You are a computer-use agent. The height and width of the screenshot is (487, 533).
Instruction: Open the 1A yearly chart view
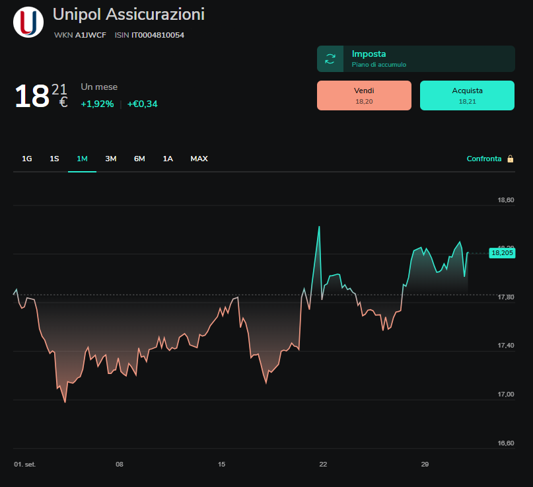[168, 159]
